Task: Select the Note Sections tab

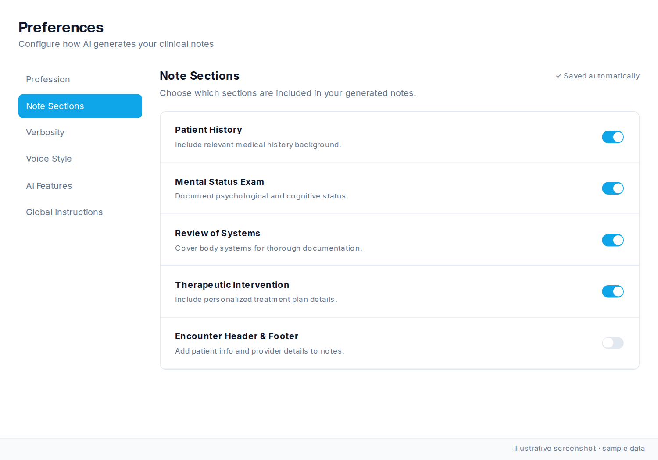Action: (80, 106)
